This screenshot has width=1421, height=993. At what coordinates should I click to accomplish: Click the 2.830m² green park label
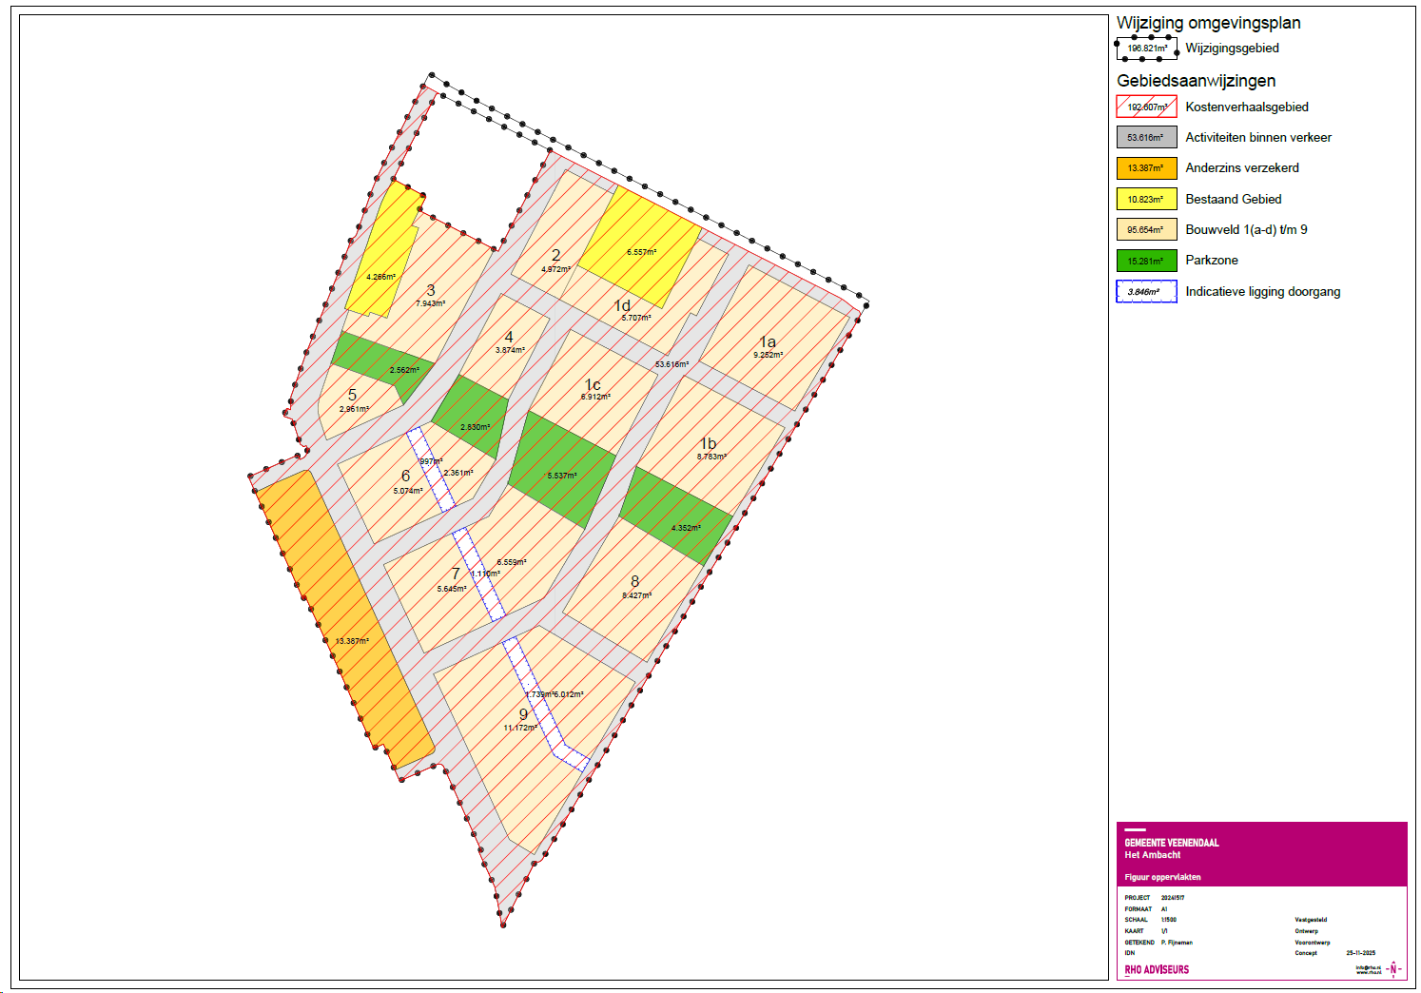[x=475, y=427]
